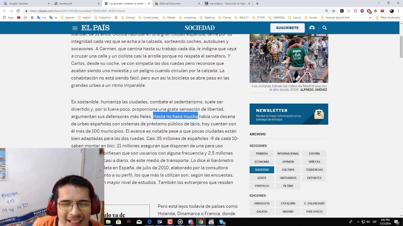The width and height of the screenshot is (403, 226).
Task: Open the Chrome profile avatar
Action: pyautogui.click(x=392, y=11)
